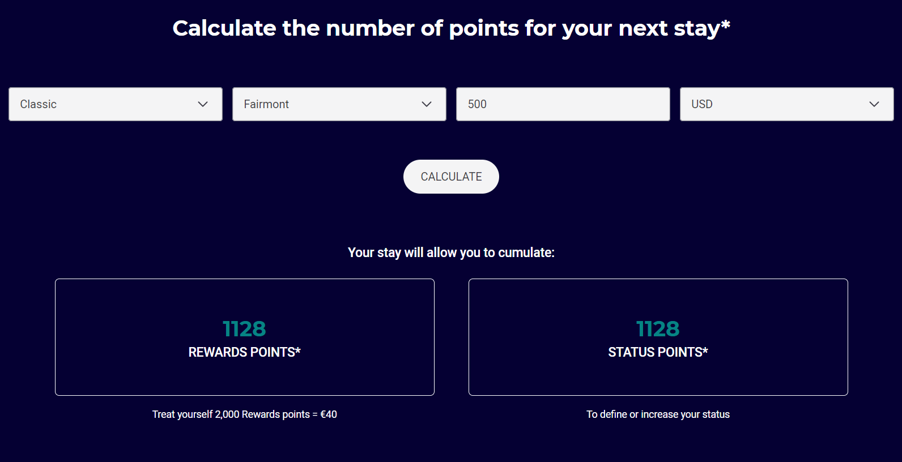
Task: Click the REWARDS POINTS* label
Action: (x=244, y=352)
